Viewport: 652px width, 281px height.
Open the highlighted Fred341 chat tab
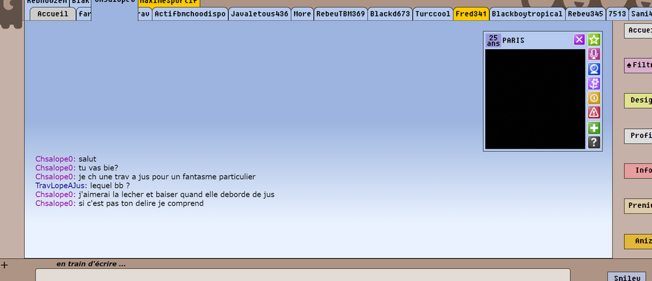tap(471, 14)
